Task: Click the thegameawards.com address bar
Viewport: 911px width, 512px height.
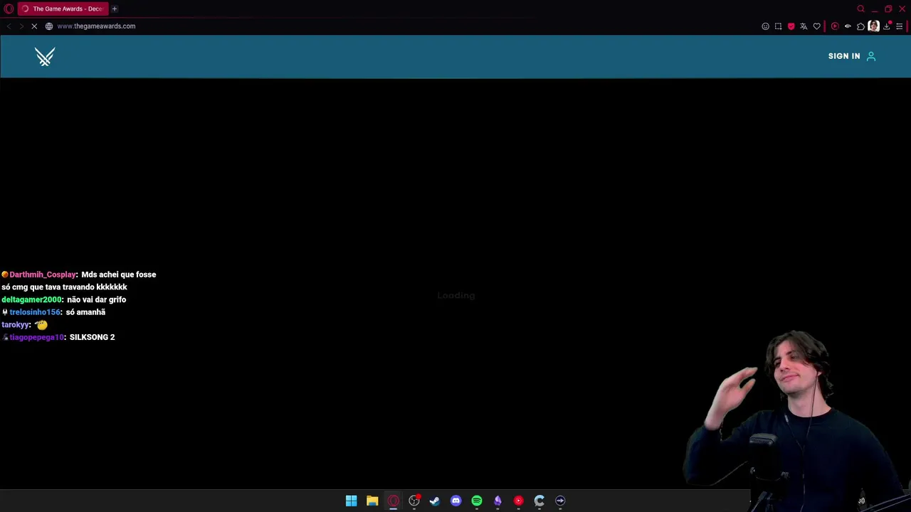Action: (x=96, y=26)
